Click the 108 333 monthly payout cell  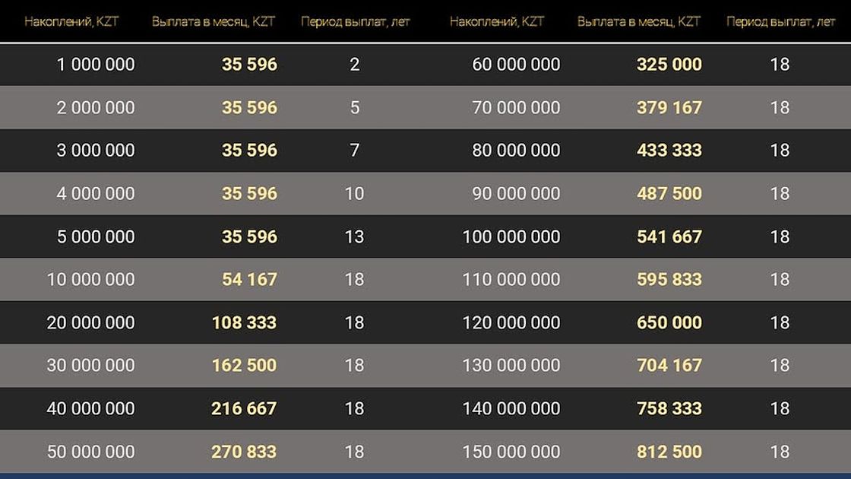(x=244, y=322)
